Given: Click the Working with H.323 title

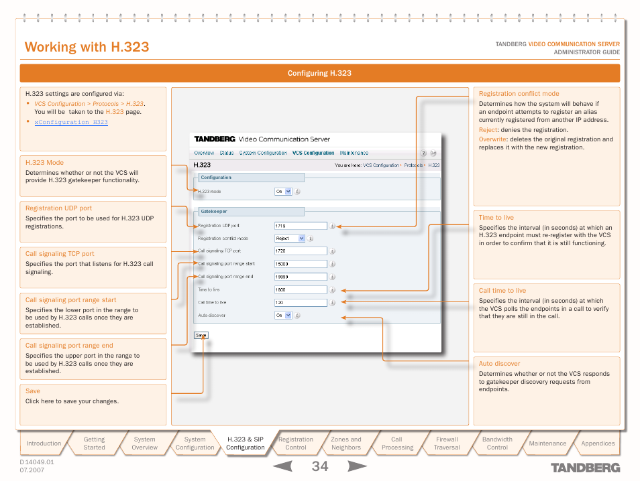Looking at the screenshot, I should (87, 47).
